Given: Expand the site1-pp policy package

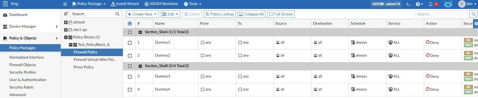Looking at the screenshot, I should (x=66, y=30).
